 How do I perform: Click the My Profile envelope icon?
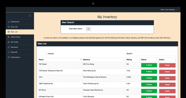point(8,42)
